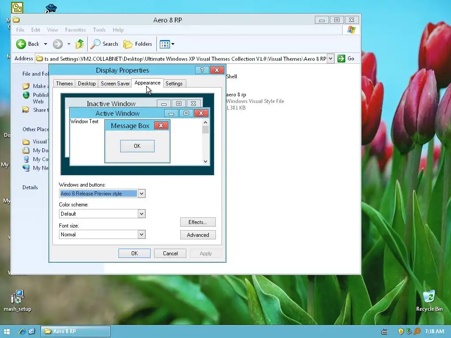Click Cancel in Display Properties
The height and width of the screenshot is (338, 451).
(x=170, y=253)
